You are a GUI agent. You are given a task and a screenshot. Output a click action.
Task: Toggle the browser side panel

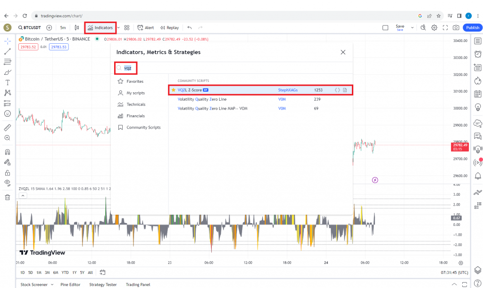click(x=459, y=16)
